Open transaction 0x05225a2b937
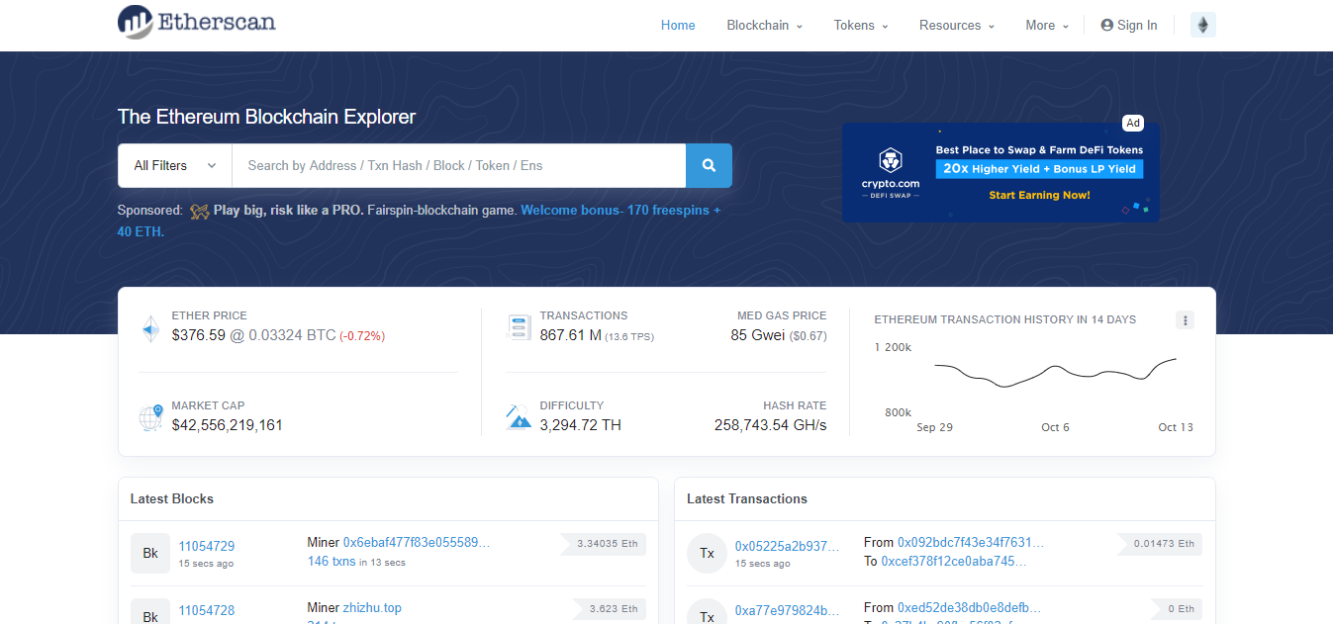The width and height of the screenshot is (1333, 624). pyautogui.click(x=787, y=546)
